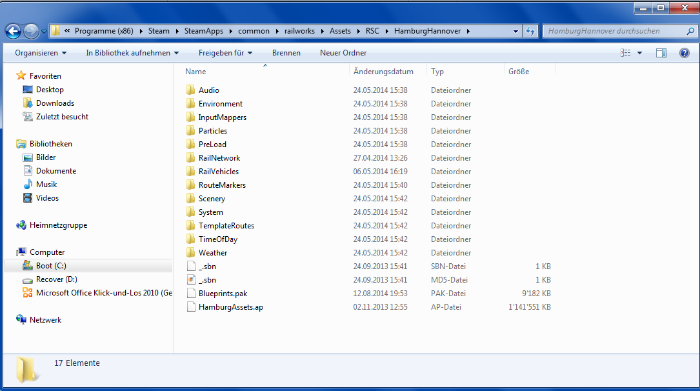Open the view options dropdown arrow
This screenshot has height=391, width=700.
point(639,53)
